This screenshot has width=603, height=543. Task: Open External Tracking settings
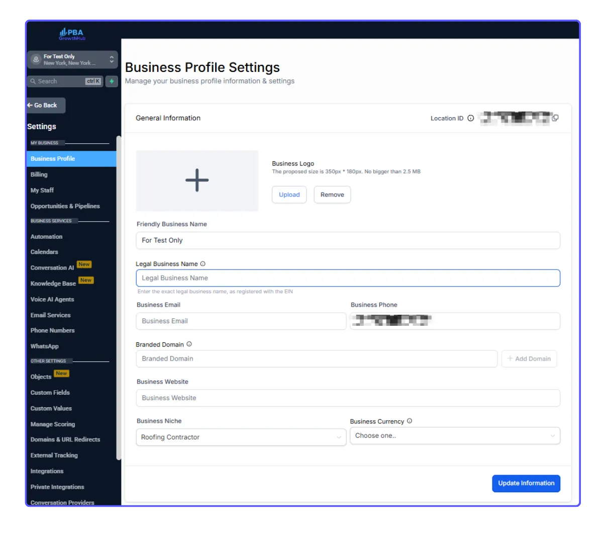[x=54, y=456]
